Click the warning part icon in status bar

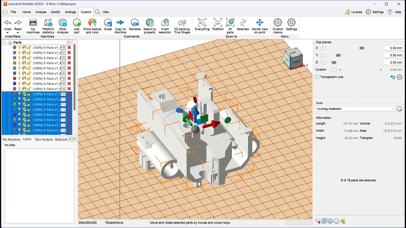(343, 221)
